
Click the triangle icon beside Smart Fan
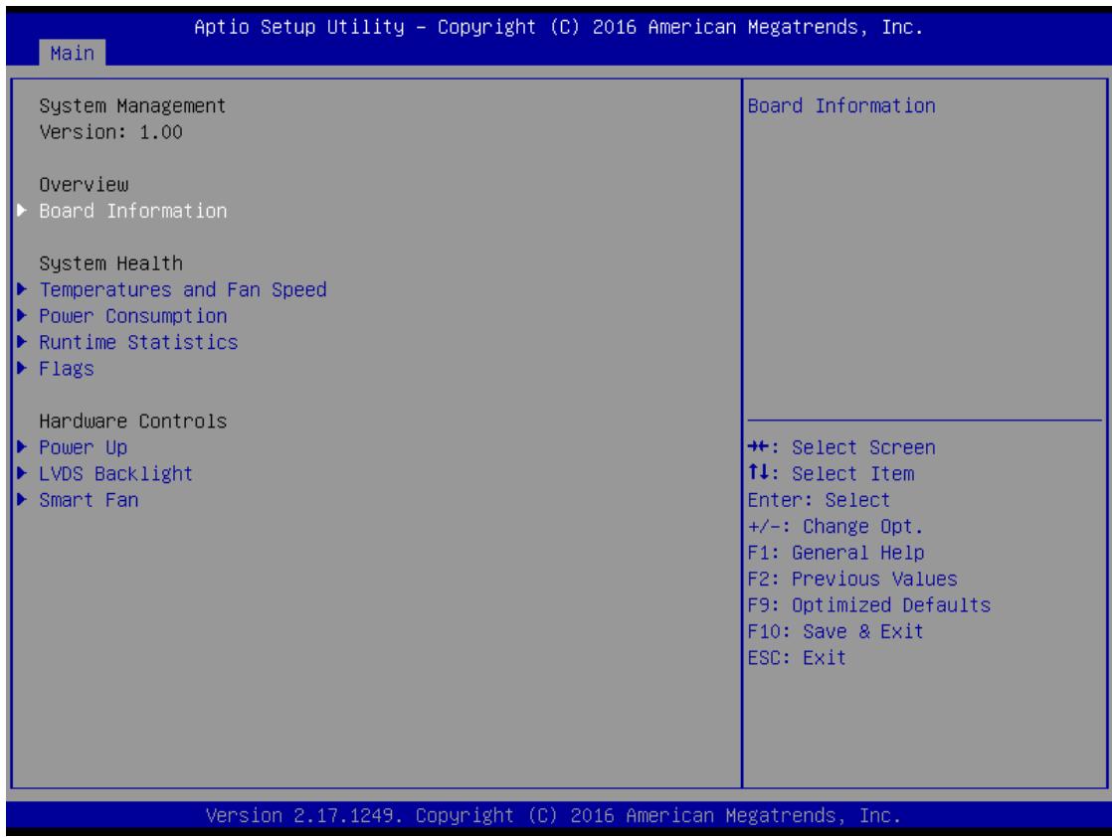[x=22, y=499]
